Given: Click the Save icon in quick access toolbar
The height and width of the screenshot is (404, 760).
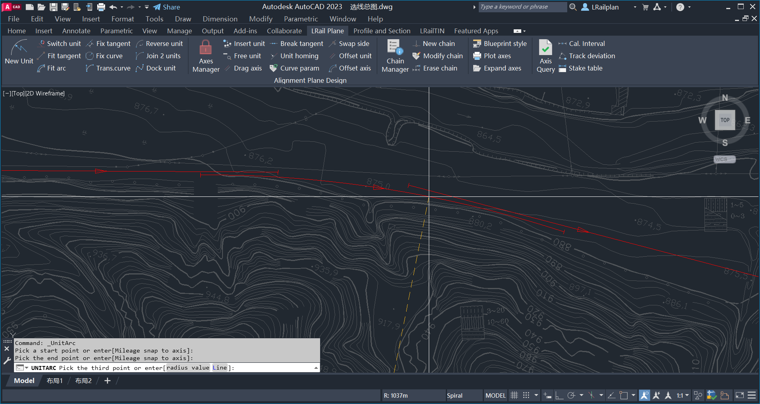Looking at the screenshot, I should 54,7.
